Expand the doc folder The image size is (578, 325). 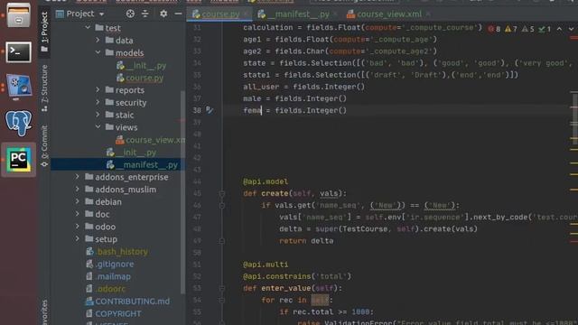pos(78,214)
